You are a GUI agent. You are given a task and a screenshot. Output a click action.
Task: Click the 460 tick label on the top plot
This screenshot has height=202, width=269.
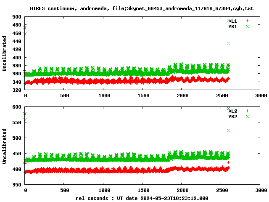(17, 33)
